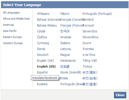
Task: Choose Tiếng Việt
Action: tap(90, 61)
